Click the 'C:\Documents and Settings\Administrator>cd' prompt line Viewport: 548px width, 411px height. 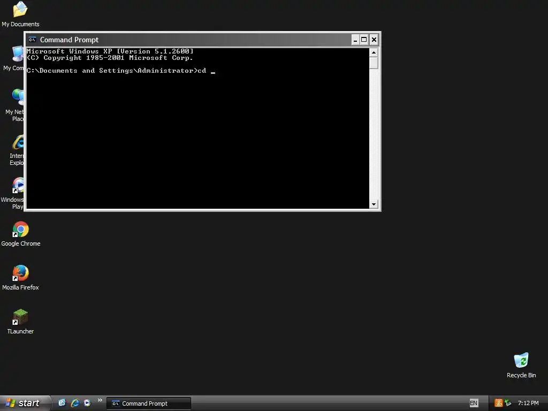click(116, 71)
